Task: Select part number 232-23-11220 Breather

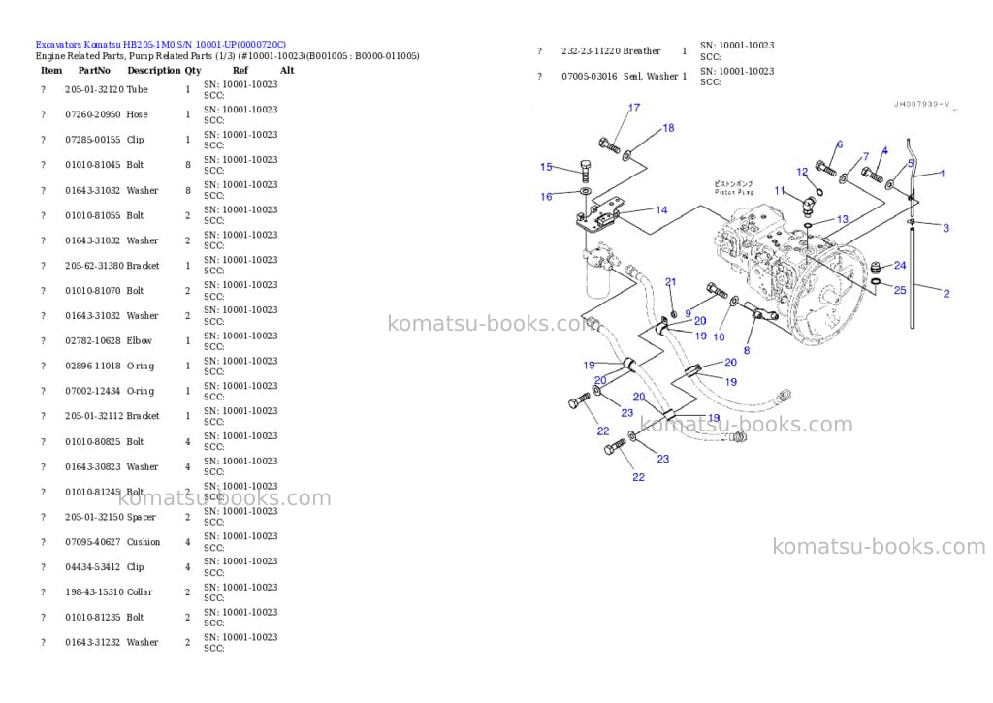Action: pos(611,50)
